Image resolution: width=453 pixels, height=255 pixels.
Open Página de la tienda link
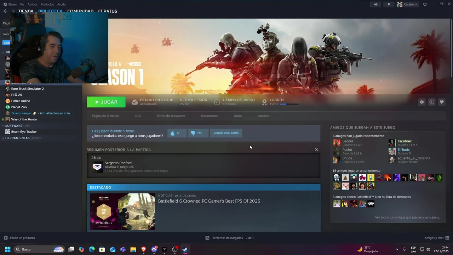pyautogui.click(x=105, y=116)
